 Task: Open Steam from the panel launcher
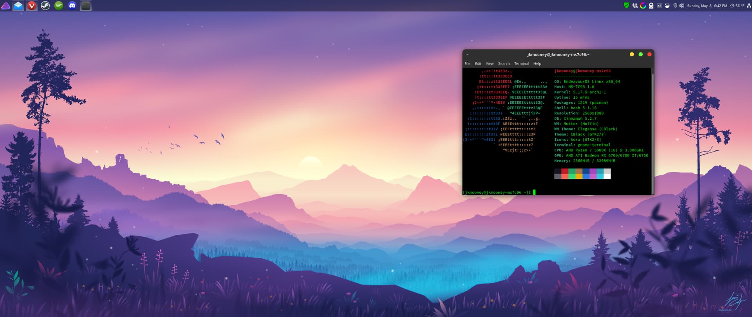pyautogui.click(x=45, y=5)
